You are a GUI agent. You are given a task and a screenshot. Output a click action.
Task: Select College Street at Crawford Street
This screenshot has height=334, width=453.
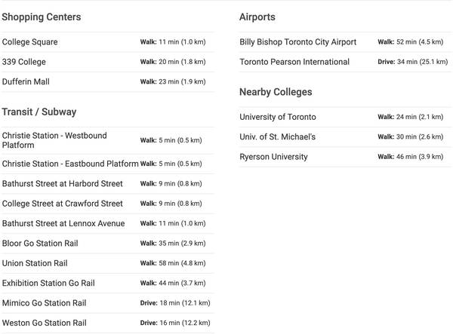click(107, 204)
